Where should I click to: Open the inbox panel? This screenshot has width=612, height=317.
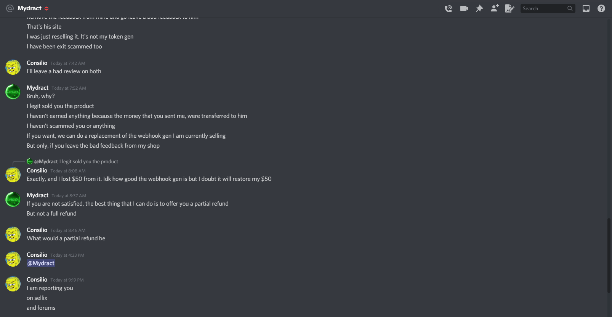pyautogui.click(x=586, y=8)
